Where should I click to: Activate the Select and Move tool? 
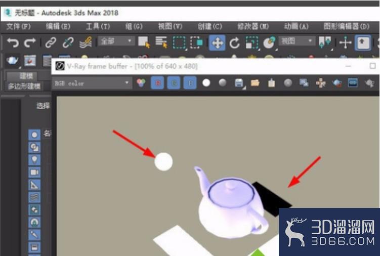coord(217,43)
